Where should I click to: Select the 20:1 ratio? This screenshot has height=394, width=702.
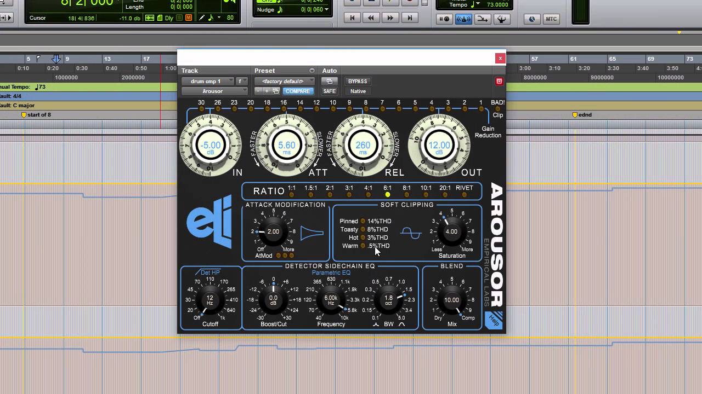point(445,191)
